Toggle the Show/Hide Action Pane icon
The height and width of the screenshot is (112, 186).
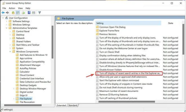point(33,13)
